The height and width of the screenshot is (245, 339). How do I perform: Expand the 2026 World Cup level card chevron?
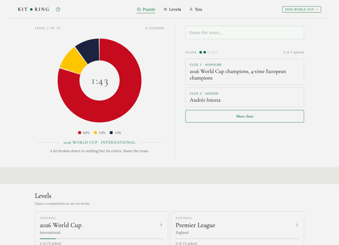pos(161,225)
